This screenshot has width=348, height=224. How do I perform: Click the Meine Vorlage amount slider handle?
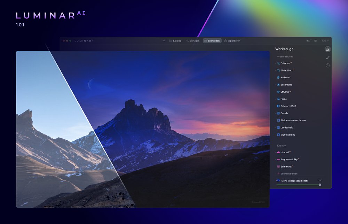(x=320, y=185)
